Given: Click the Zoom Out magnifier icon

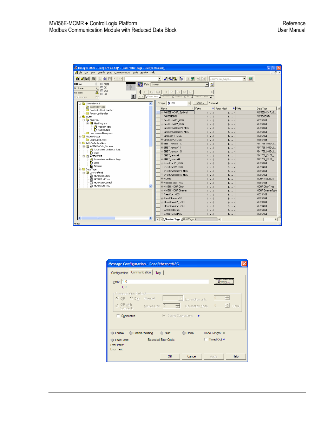Looking at the screenshot, I should tap(204, 79).
